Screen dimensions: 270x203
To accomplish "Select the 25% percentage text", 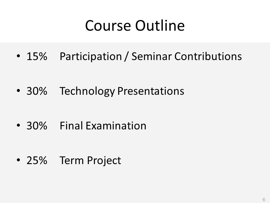I will (x=37, y=160).
